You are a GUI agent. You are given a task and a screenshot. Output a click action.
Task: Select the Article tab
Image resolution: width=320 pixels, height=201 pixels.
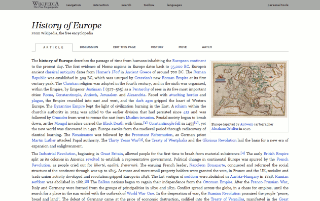pos(54,47)
